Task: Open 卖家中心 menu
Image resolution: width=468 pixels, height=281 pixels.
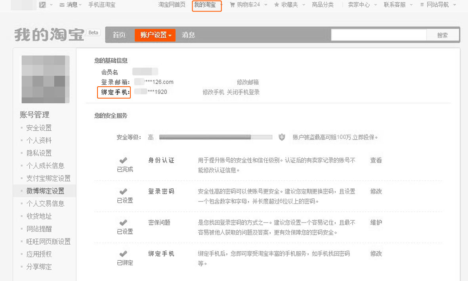Action: click(359, 5)
